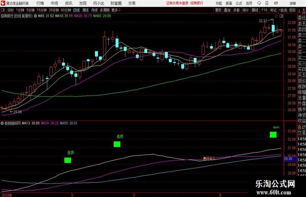The image size is (306, 197).
Task: Switch to the 60分钟 chart period
Action: pos(66,10)
